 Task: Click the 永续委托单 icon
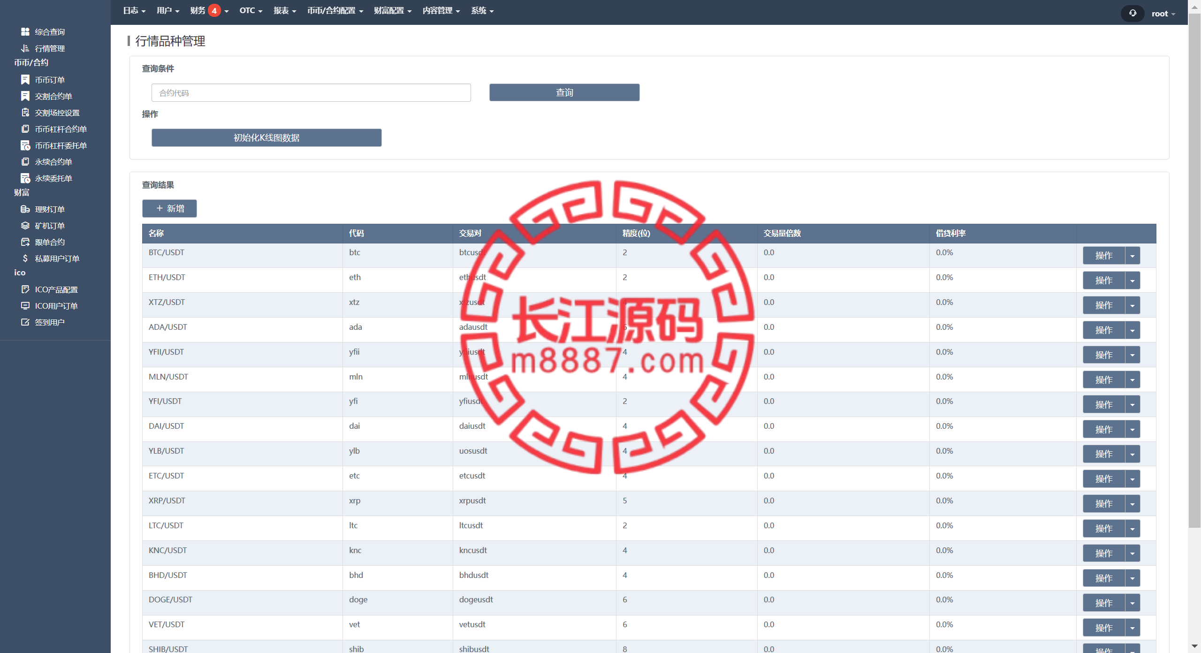click(x=25, y=178)
